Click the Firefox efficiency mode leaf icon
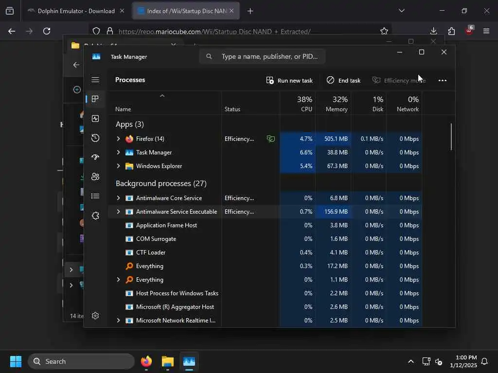The image size is (498, 373). (270, 138)
